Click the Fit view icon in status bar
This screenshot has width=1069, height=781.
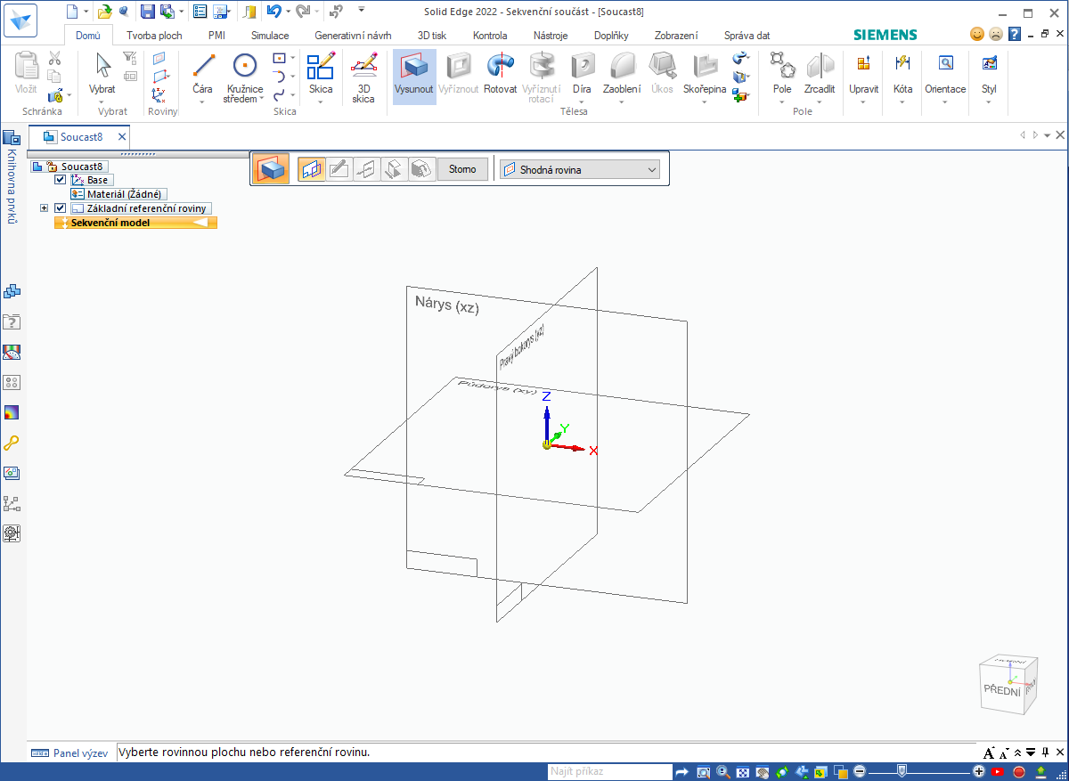coord(743,771)
